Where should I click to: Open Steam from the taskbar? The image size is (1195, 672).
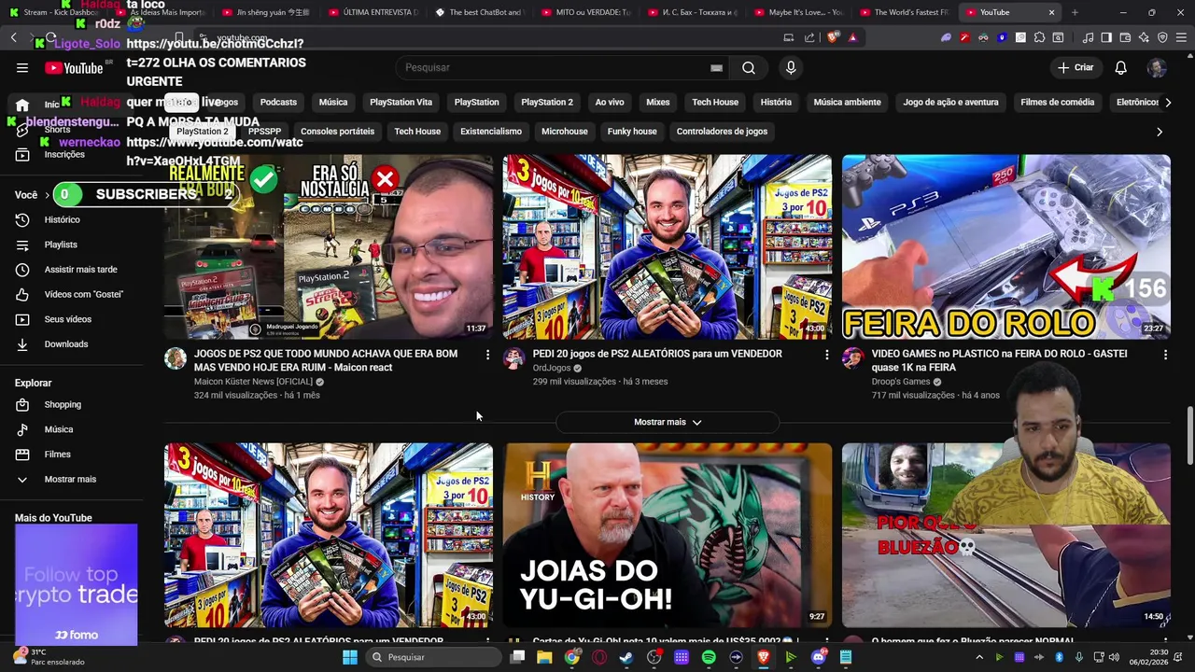(x=626, y=657)
